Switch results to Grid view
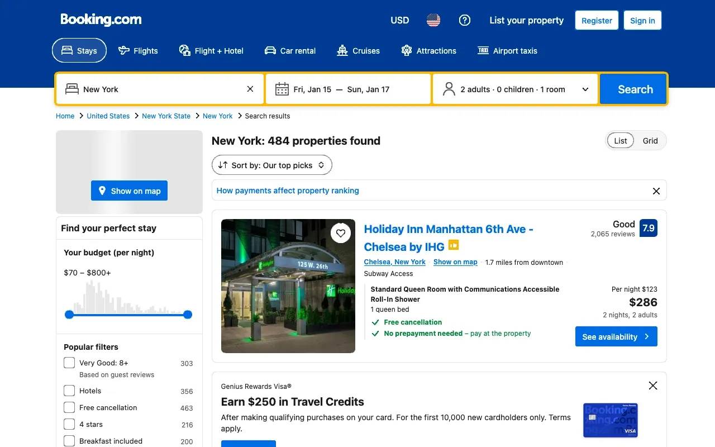Screen dimensions: 715x447 click(650, 141)
